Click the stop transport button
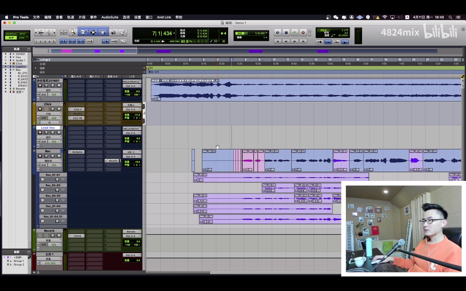 pyautogui.click(x=286, y=33)
